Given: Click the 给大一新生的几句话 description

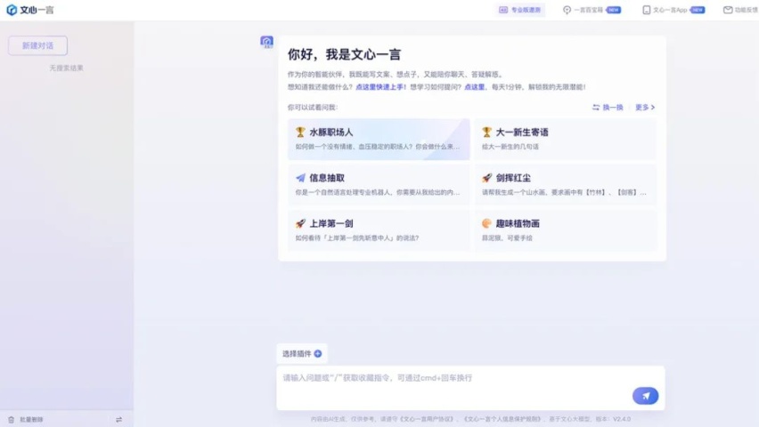Looking at the screenshot, I should tap(510, 147).
